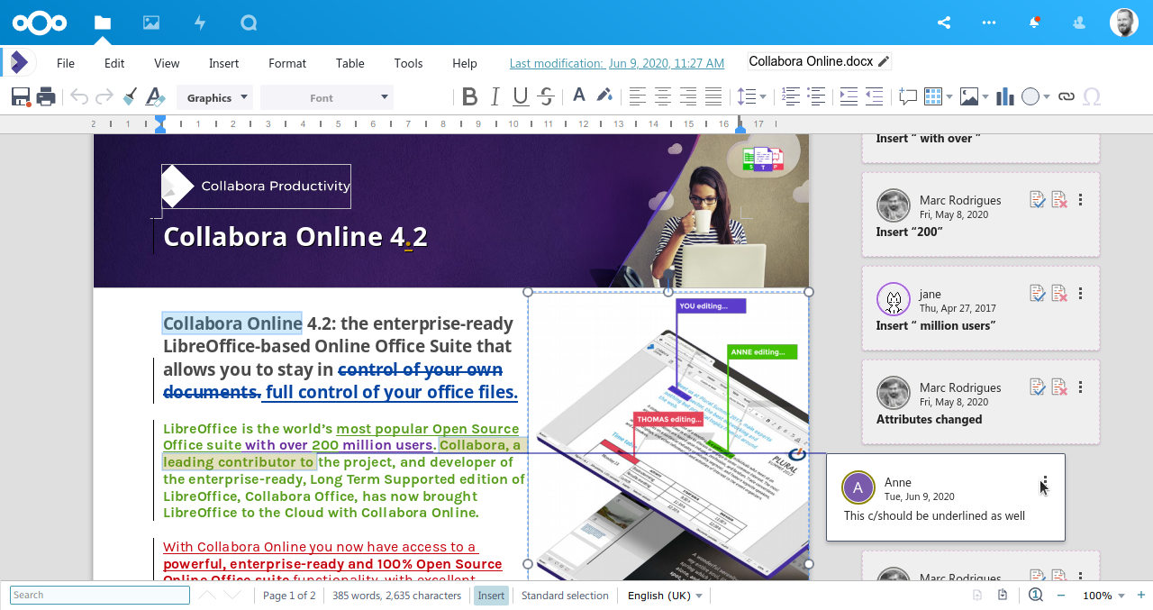Reject jane's Insert “ million users” change
This screenshot has height=610, width=1153.
1059,294
